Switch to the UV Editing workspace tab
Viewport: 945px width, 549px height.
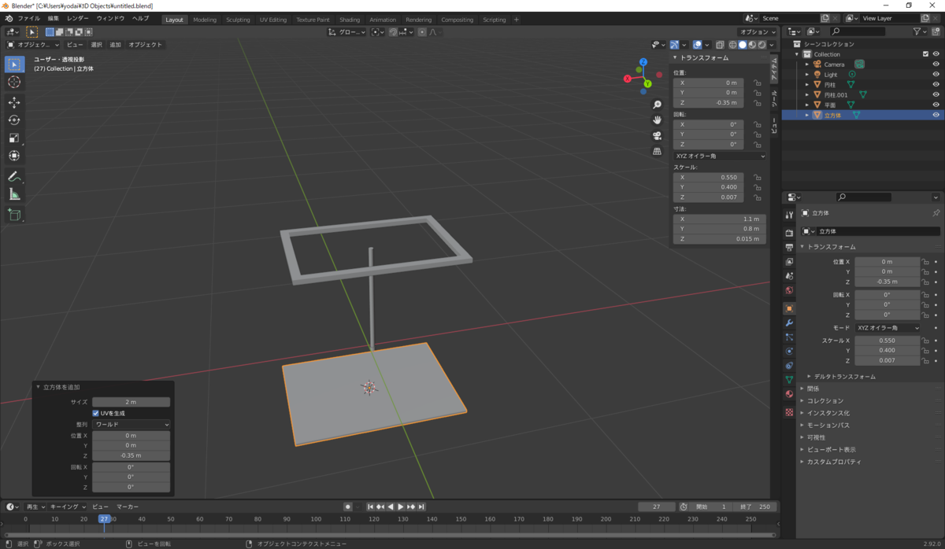point(273,20)
